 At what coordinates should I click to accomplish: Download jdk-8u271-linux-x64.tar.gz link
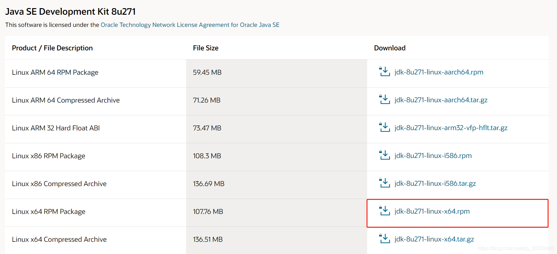click(434, 239)
